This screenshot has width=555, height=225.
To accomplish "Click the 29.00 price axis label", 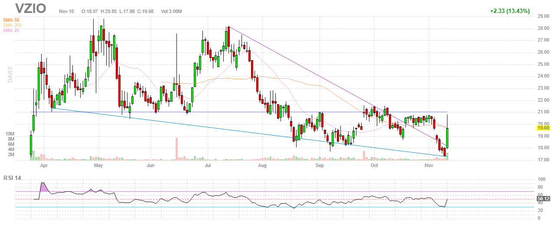I will click(x=544, y=16).
